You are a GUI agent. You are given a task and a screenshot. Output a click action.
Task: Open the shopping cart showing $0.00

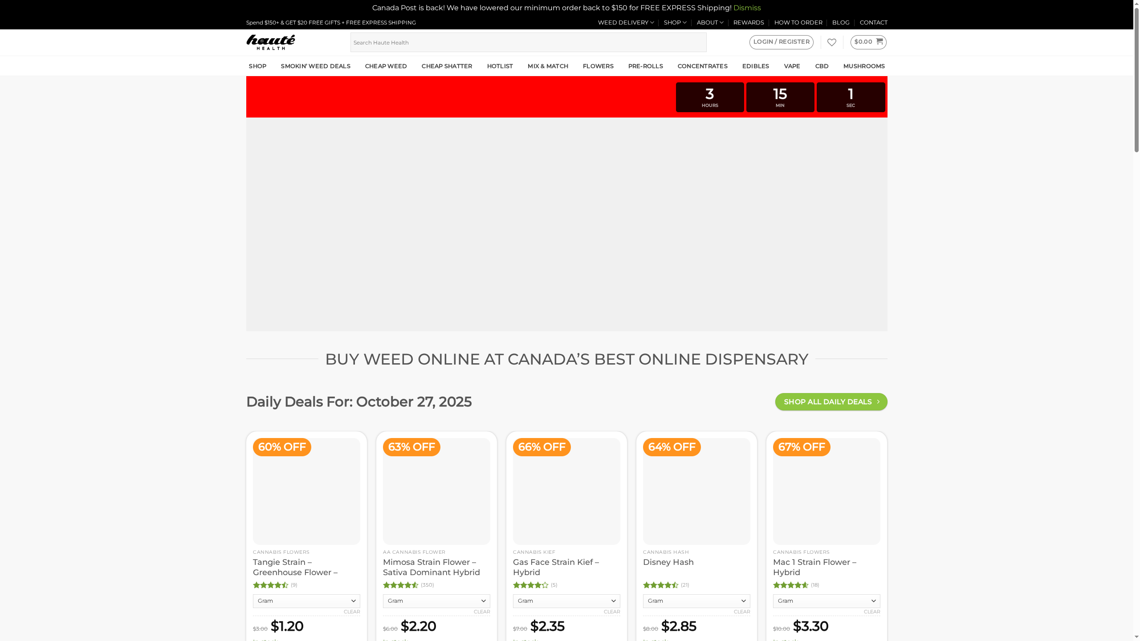pyautogui.click(x=867, y=42)
